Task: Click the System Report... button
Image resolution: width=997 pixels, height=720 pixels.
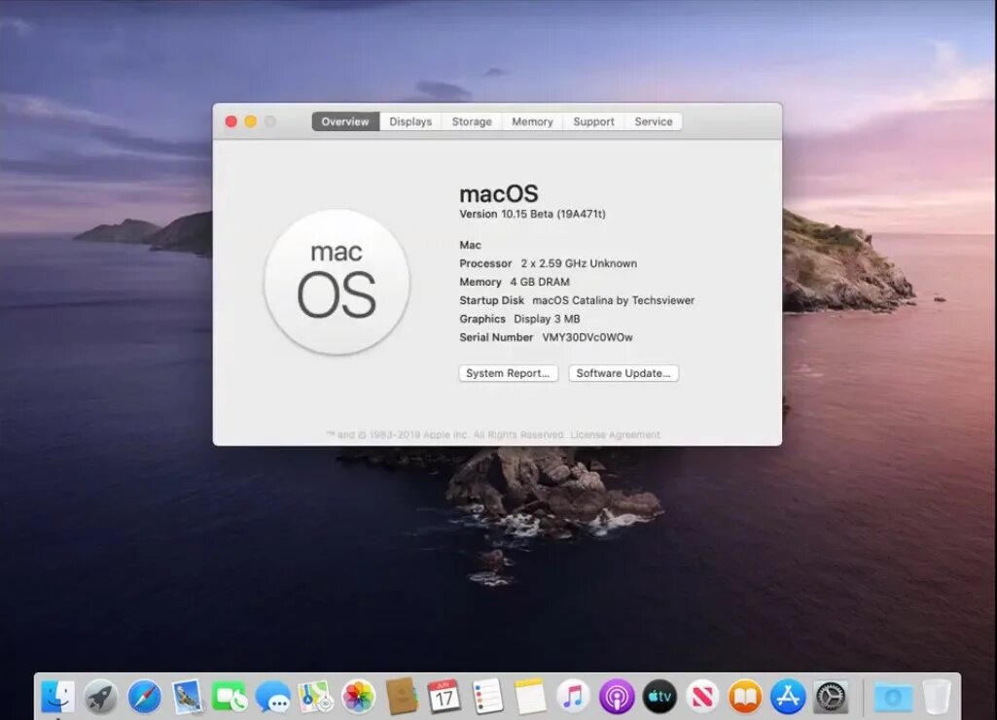Action: click(508, 373)
